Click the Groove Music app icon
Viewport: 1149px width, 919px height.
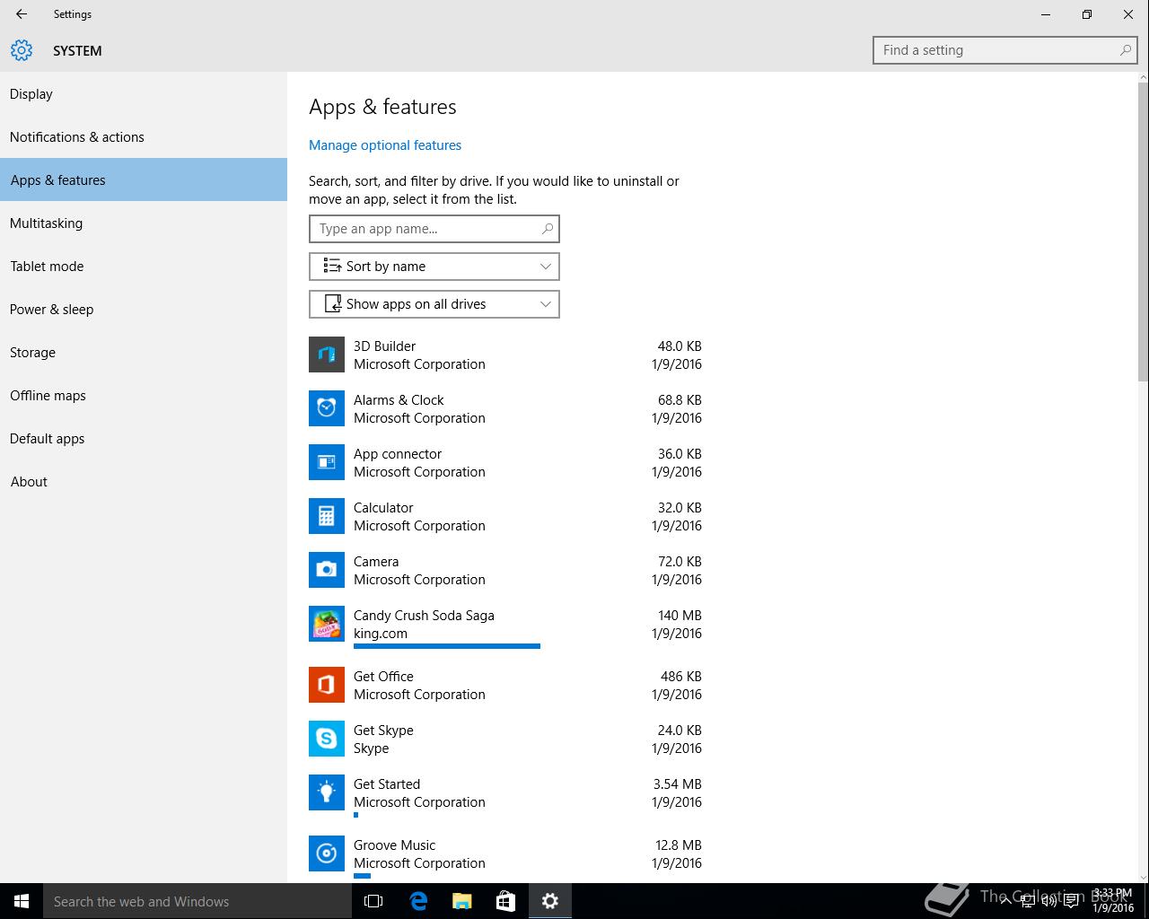[x=327, y=853]
